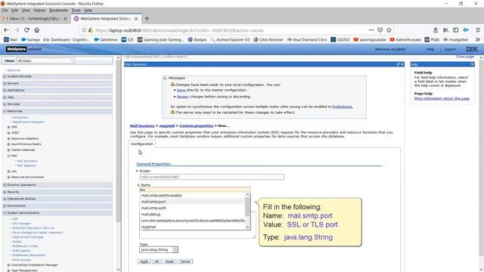The width and height of the screenshot is (484, 272).
Task: Bookmark this page with the star icon
Action: (389, 30)
